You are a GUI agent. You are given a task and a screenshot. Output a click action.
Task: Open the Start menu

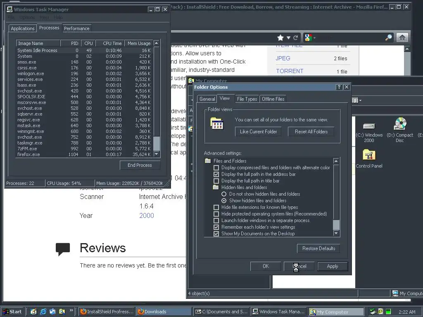pos(12,312)
